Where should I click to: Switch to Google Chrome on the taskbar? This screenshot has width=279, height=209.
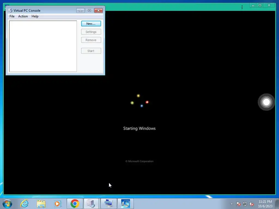(75, 204)
